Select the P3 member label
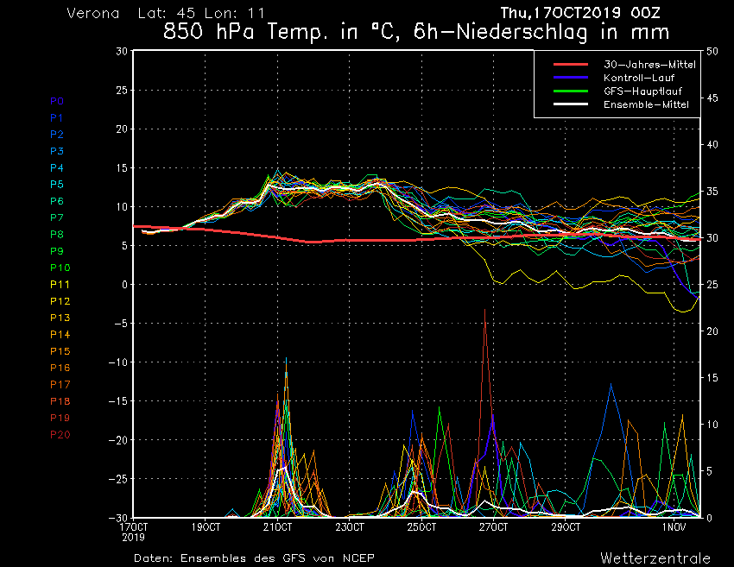The height and width of the screenshot is (567, 734). point(57,151)
